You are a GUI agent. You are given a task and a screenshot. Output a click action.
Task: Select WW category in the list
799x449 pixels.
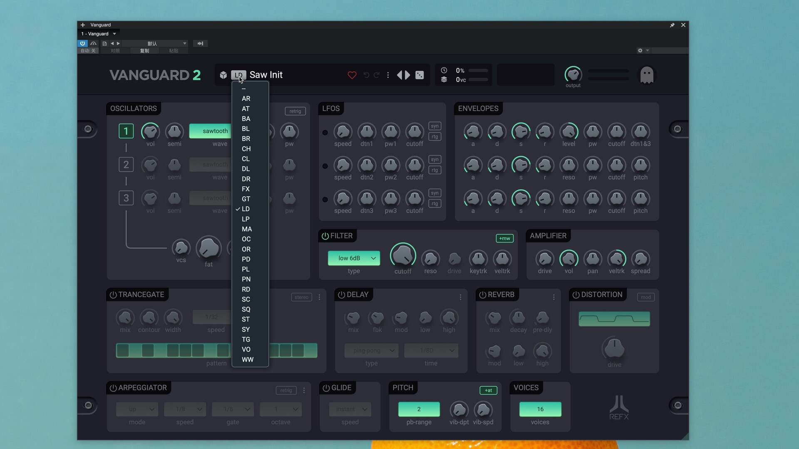point(250,359)
